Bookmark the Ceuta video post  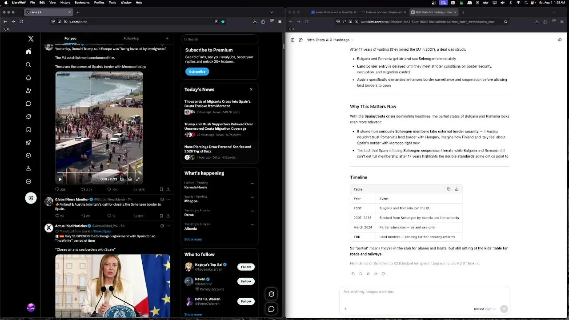(x=161, y=189)
